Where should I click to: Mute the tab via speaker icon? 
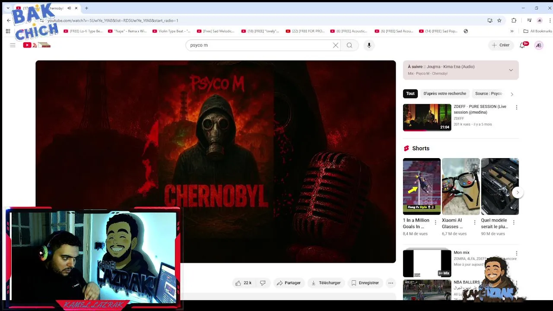69,8
